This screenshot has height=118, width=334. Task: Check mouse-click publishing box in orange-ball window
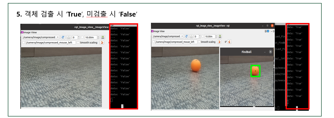click(x=153, y=42)
